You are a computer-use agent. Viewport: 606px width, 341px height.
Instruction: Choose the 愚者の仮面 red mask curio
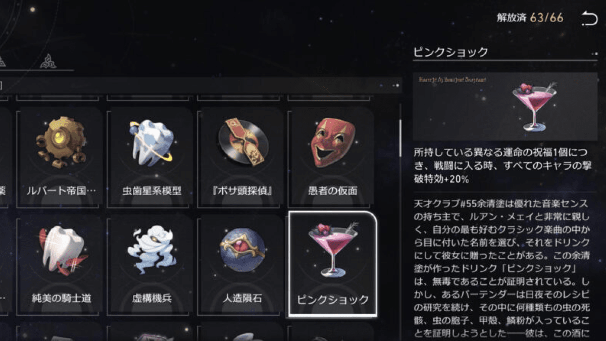tap(332, 158)
